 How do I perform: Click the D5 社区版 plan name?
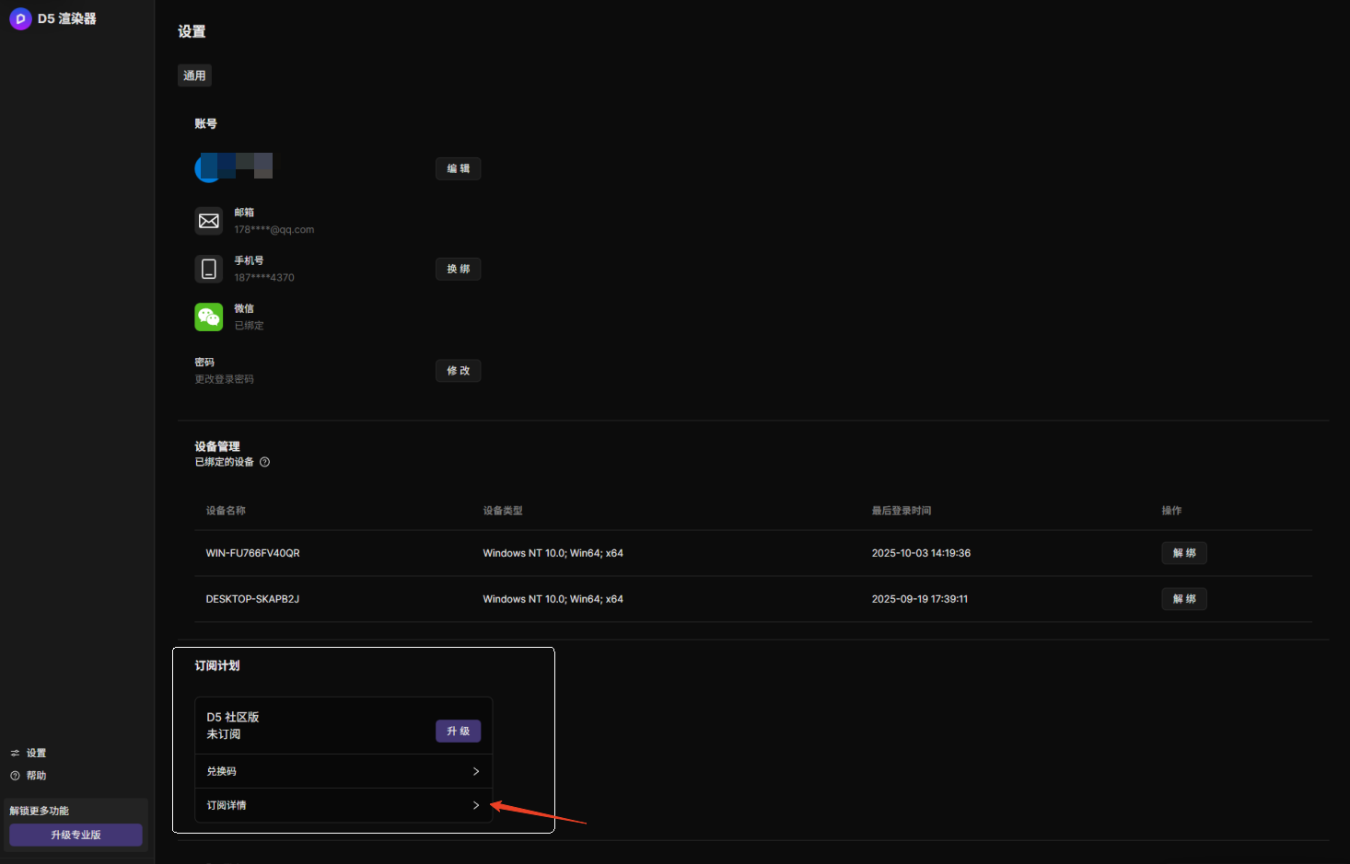click(x=233, y=717)
